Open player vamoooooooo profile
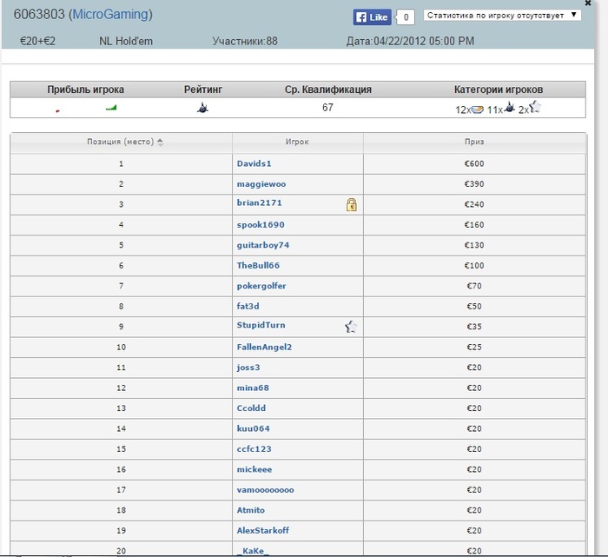This screenshot has width=608, height=557. pyautogui.click(x=265, y=490)
